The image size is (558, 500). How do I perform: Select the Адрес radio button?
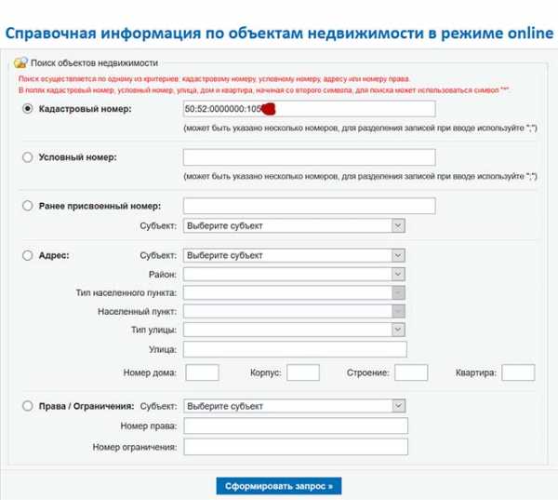pyautogui.click(x=27, y=255)
